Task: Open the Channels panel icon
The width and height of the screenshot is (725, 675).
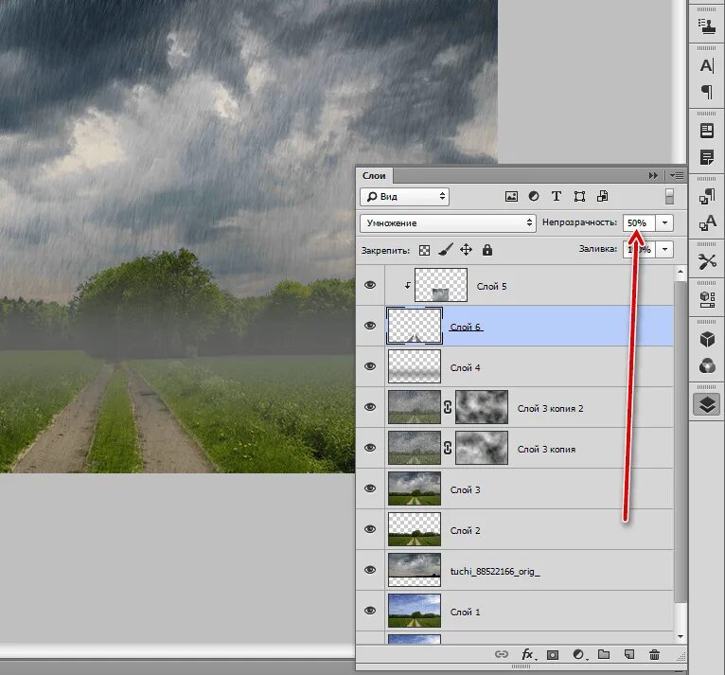Action: point(706,365)
